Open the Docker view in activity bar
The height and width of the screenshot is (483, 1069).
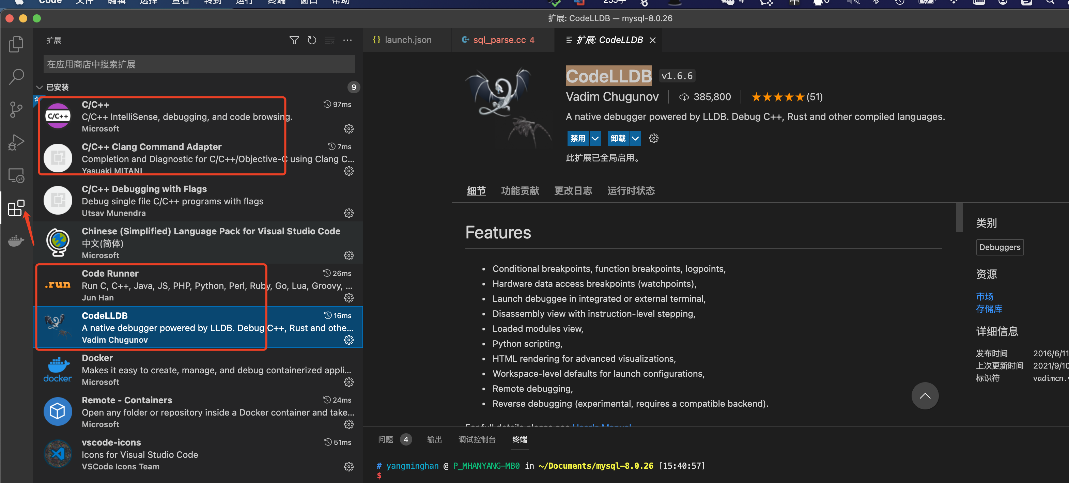[16, 241]
